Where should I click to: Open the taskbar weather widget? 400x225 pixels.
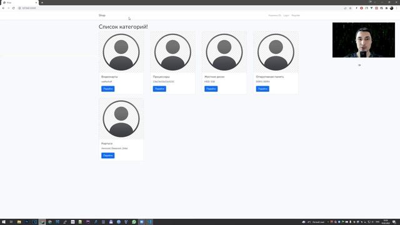tap(313, 222)
